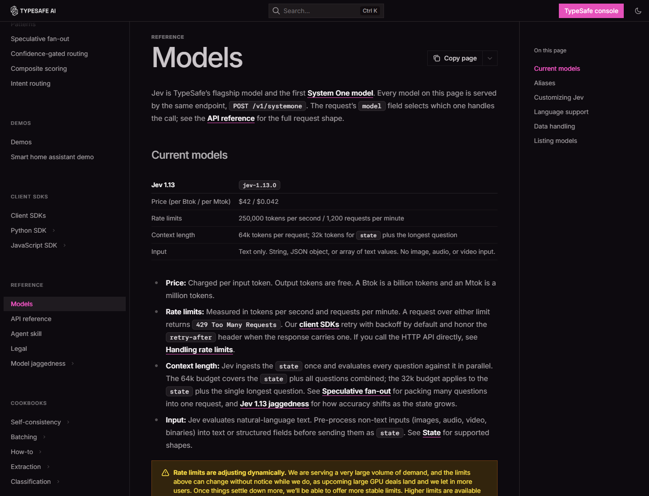Click the Copy page button
This screenshot has height=496, width=649.
[455, 58]
